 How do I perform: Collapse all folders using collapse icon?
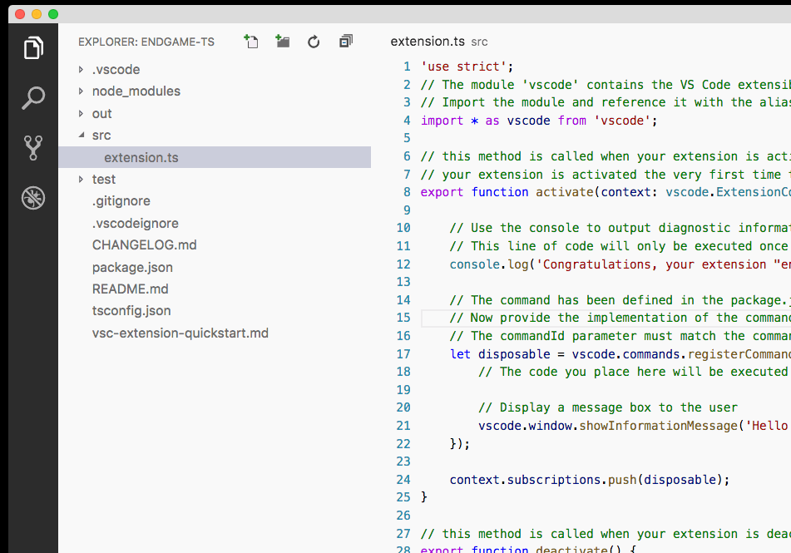tap(345, 41)
